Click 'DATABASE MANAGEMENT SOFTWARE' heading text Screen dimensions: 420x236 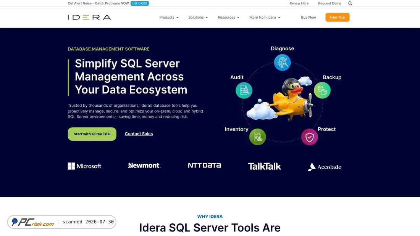point(108,49)
